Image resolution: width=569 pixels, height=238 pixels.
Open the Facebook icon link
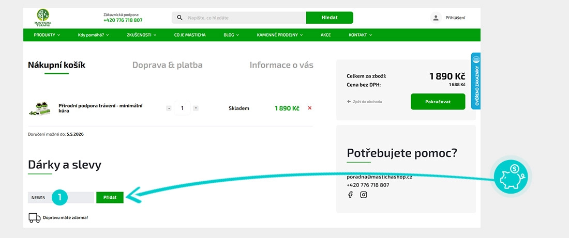click(351, 195)
